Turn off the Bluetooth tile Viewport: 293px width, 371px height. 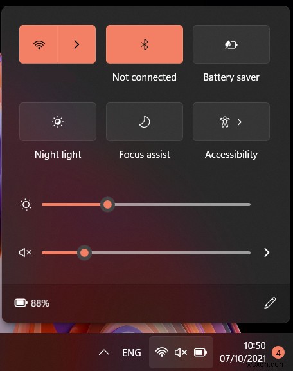[x=145, y=44]
